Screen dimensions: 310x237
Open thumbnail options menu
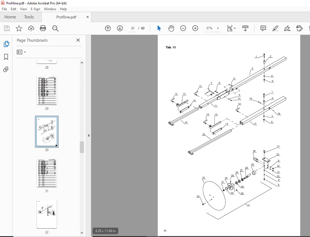[x=21, y=52]
